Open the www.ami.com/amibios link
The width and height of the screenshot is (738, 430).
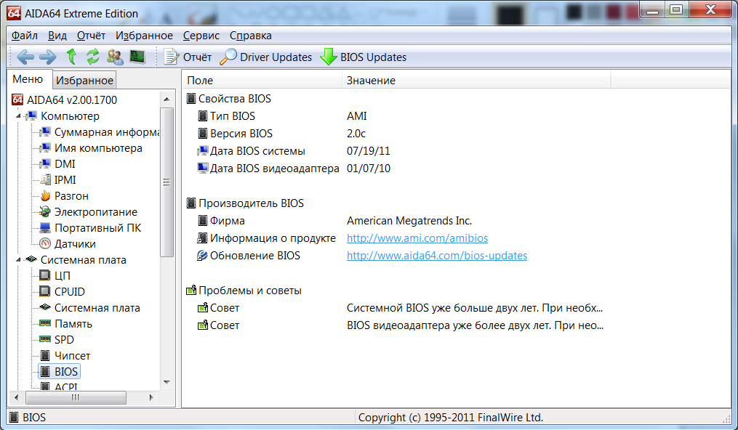(417, 238)
